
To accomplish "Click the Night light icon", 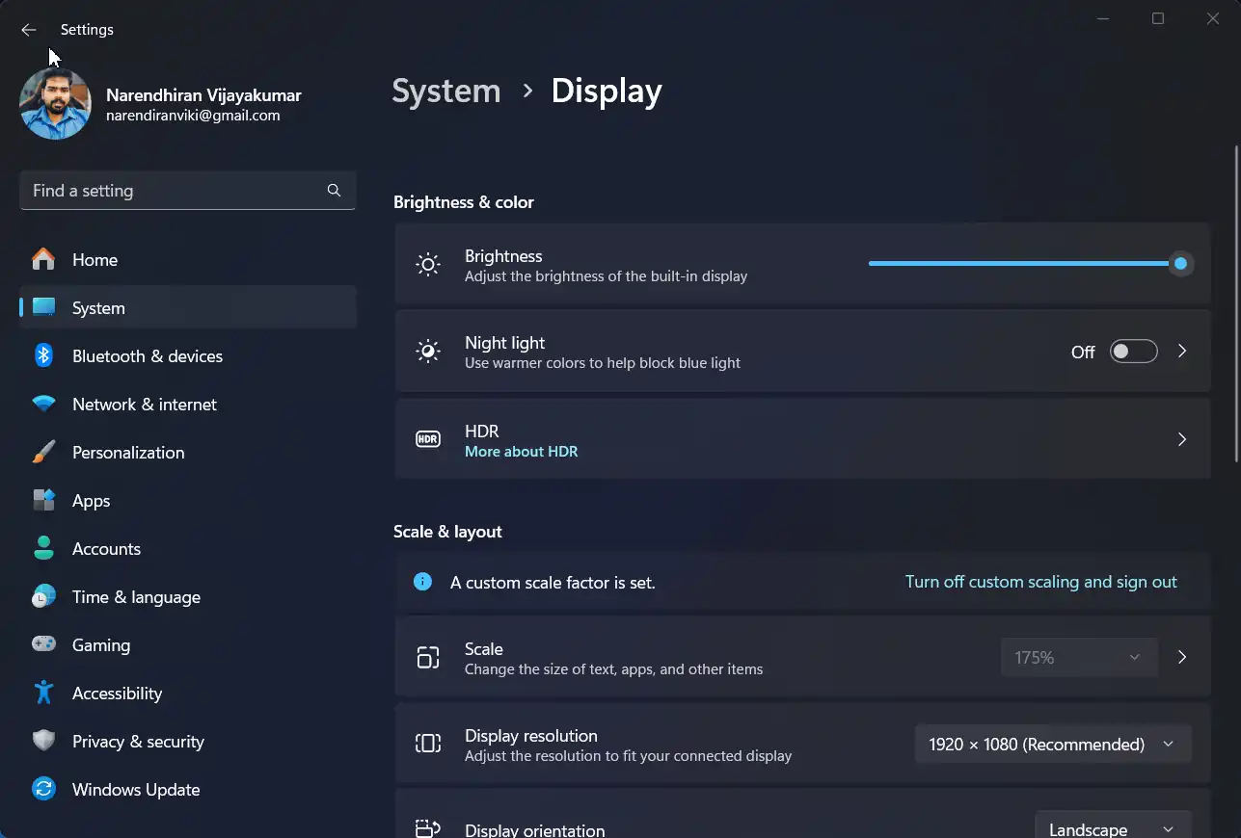I will click(428, 351).
